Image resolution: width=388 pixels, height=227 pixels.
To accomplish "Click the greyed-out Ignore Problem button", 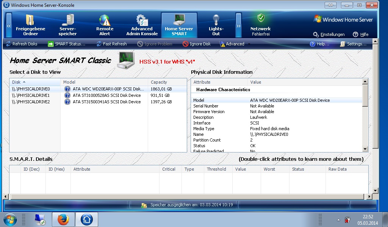I will tap(155, 44).
